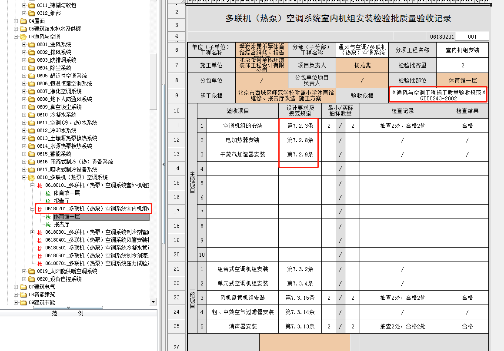Click red 检 icon beside 06180401 item
504x351 pixels.
pos(40,240)
